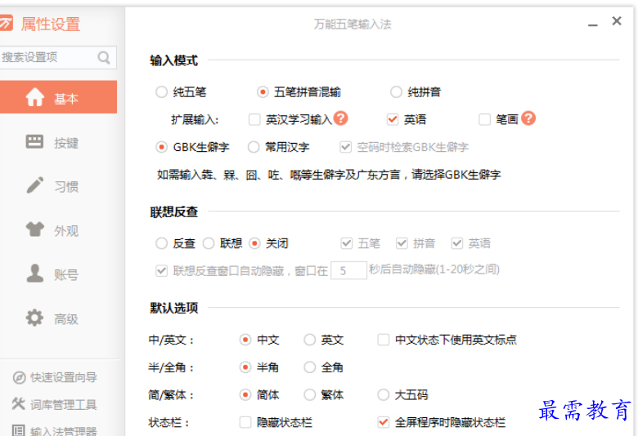Select the 关闭 radio option
This screenshot has width=638, height=436.
click(254, 243)
